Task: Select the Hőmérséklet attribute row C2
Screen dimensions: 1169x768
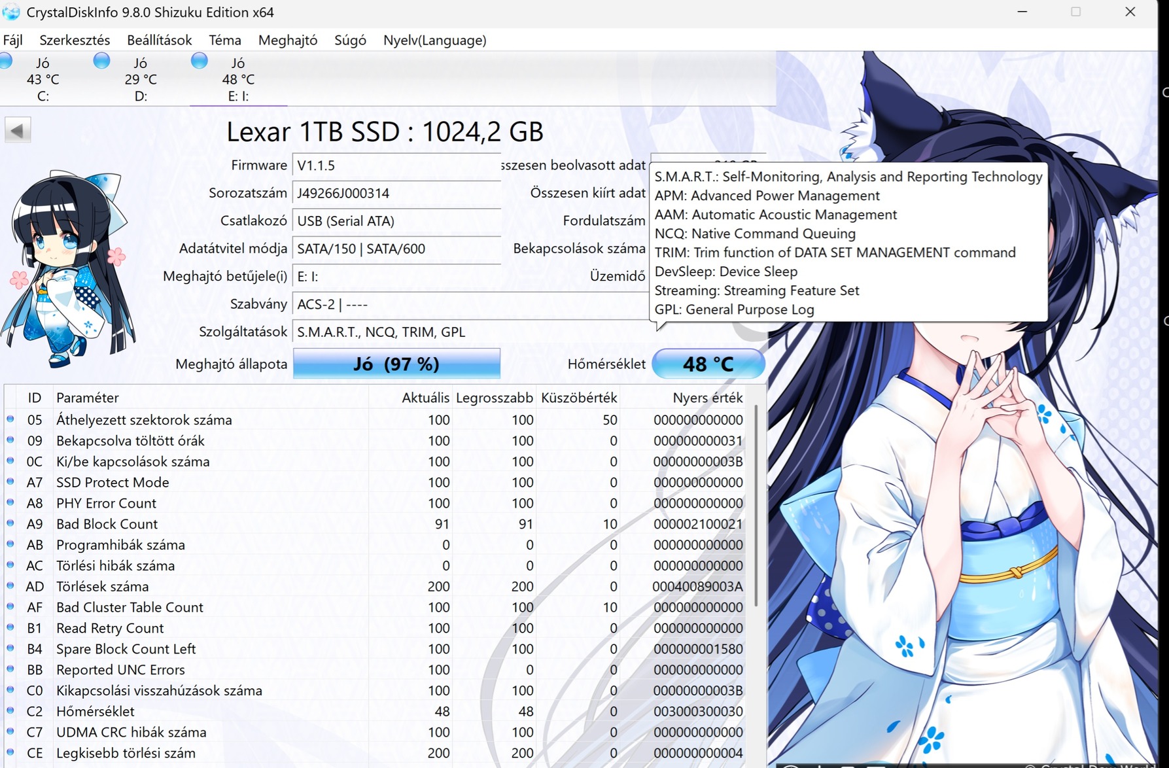Action: [x=375, y=712]
